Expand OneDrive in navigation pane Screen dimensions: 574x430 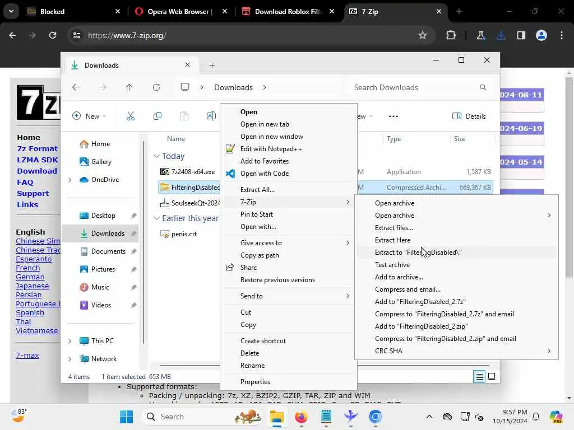click(70, 180)
